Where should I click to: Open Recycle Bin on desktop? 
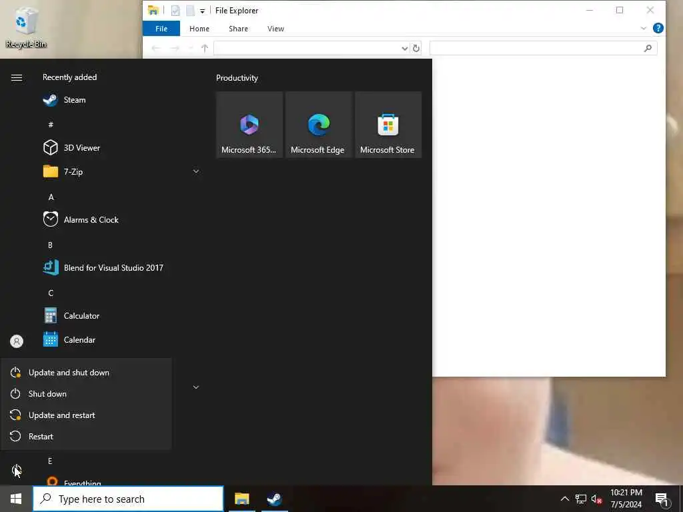[26, 28]
